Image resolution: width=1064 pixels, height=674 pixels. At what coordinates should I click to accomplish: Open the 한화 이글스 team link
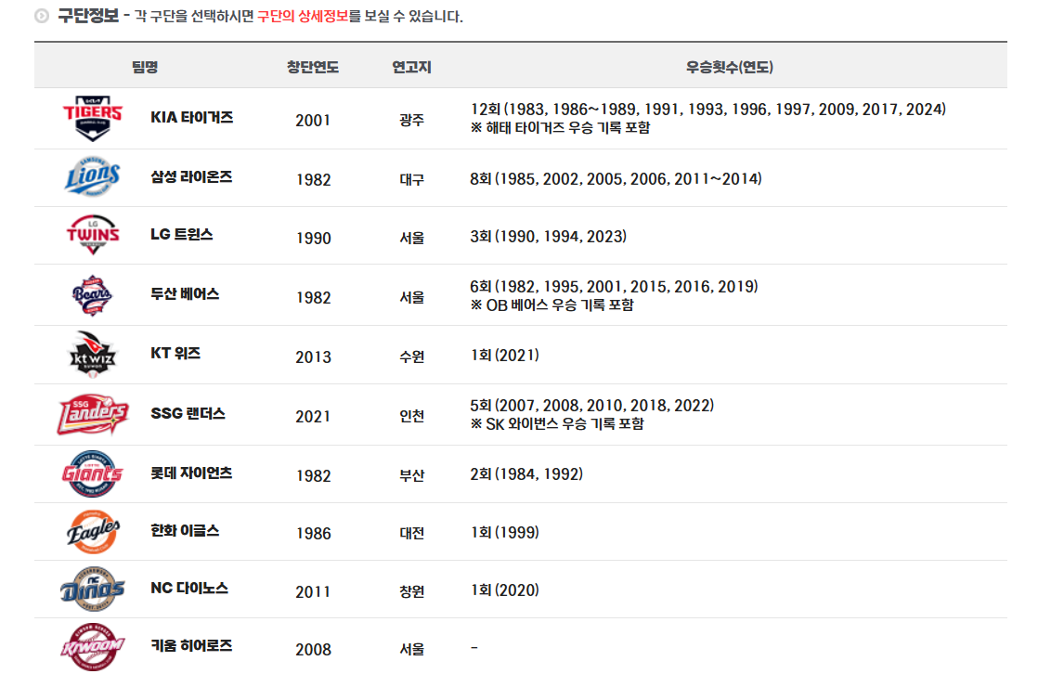tap(185, 531)
